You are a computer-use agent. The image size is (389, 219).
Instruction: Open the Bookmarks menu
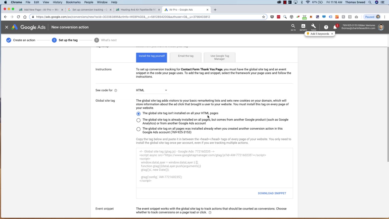pyautogui.click(x=73, y=2)
